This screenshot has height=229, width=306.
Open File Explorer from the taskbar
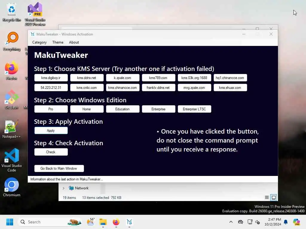tap(103, 222)
